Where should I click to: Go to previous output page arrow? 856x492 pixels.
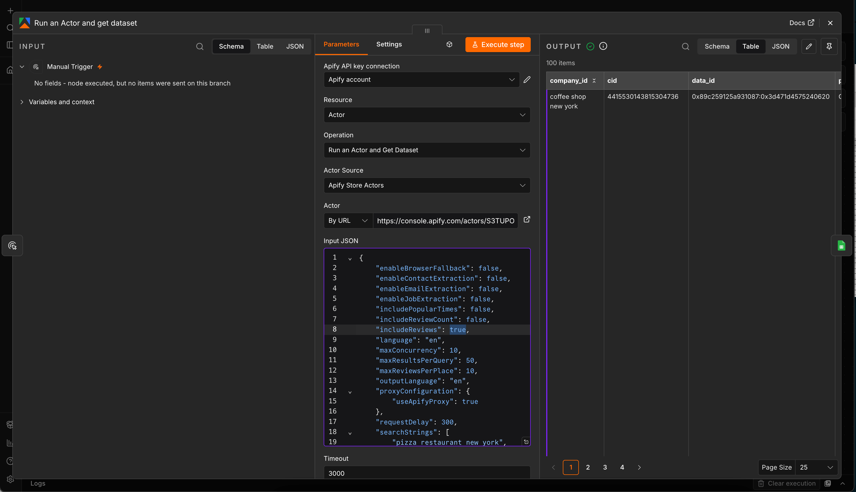coord(553,467)
